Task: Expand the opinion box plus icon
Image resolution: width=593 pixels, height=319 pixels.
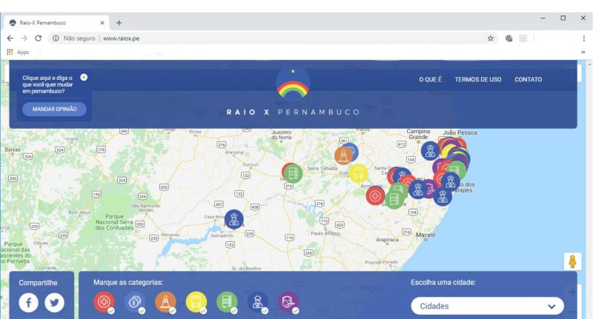Action: (x=84, y=78)
